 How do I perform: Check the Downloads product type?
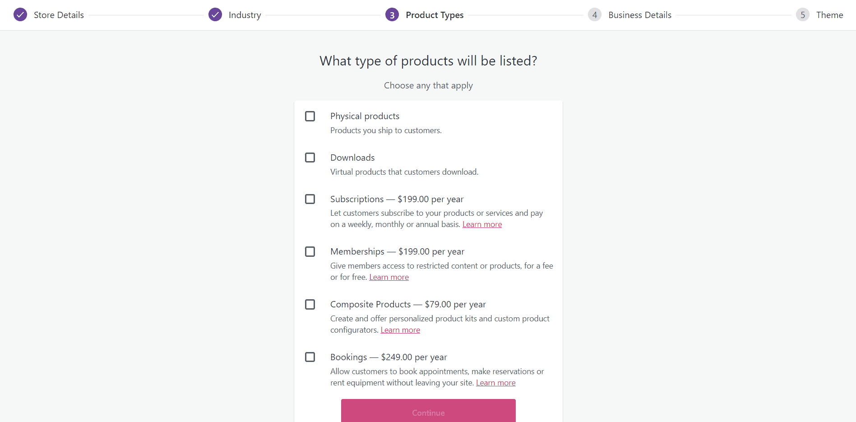[x=310, y=158]
